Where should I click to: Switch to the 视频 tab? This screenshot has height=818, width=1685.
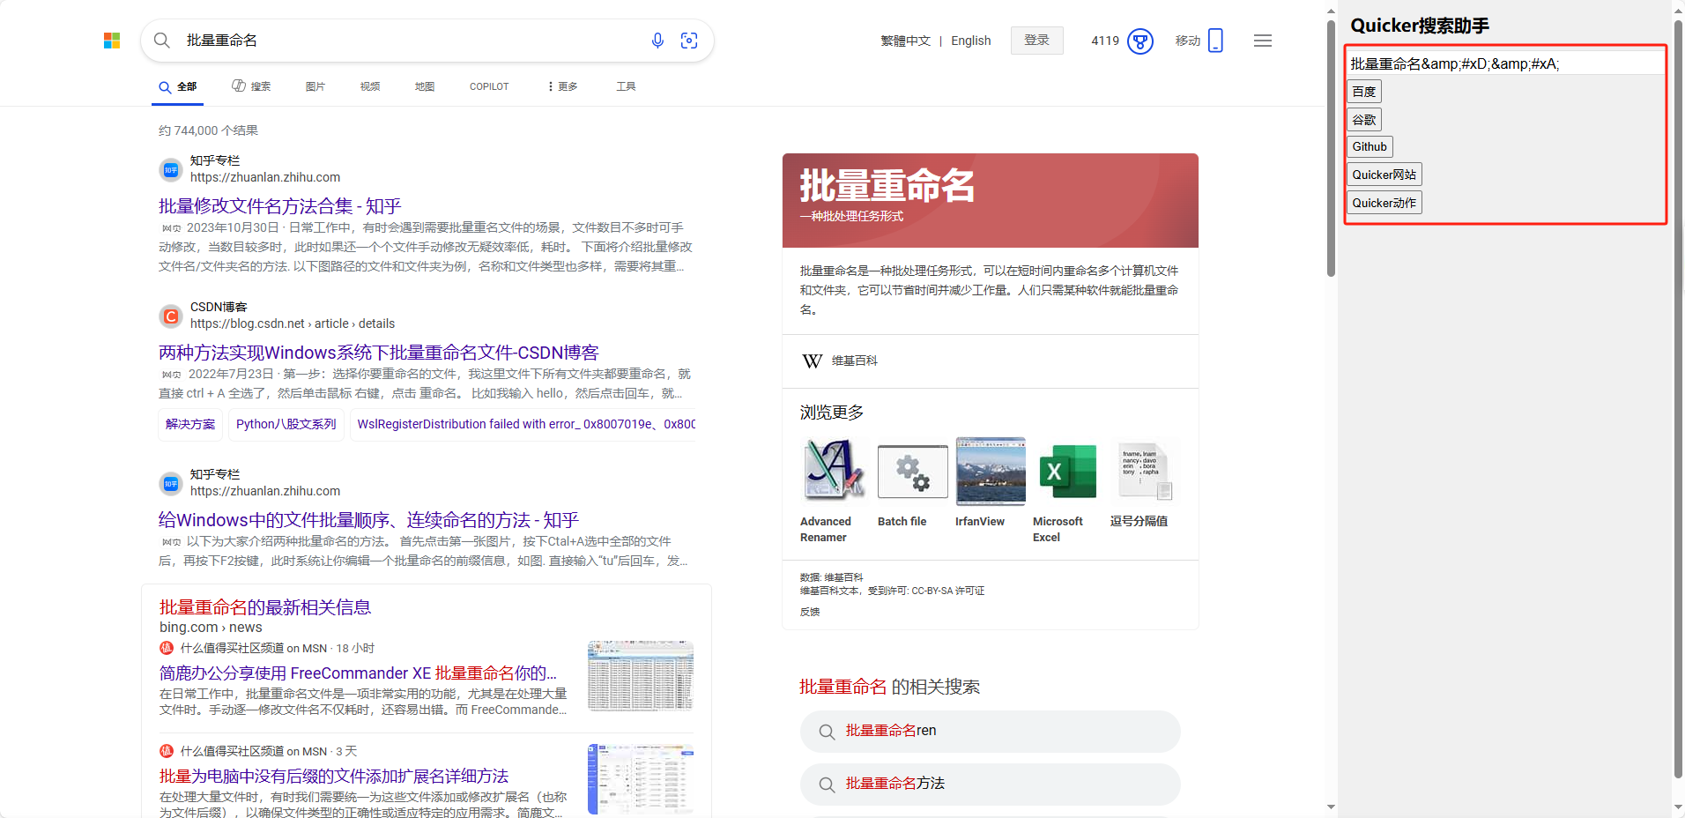pos(370,86)
